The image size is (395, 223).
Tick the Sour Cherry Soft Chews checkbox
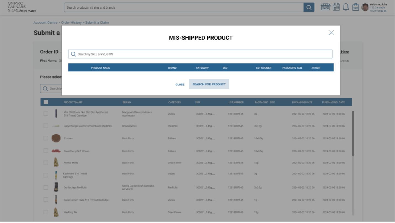46,151
